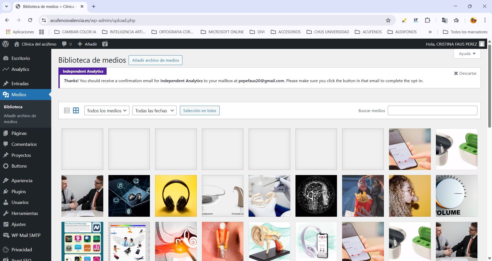Open the Añadir new content menu
Screen dimensions: 492x261
87,44
